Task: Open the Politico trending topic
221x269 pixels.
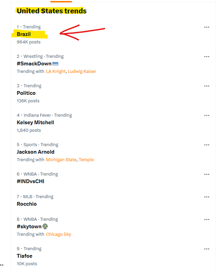Action: pyautogui.click(x=26, y=93)
